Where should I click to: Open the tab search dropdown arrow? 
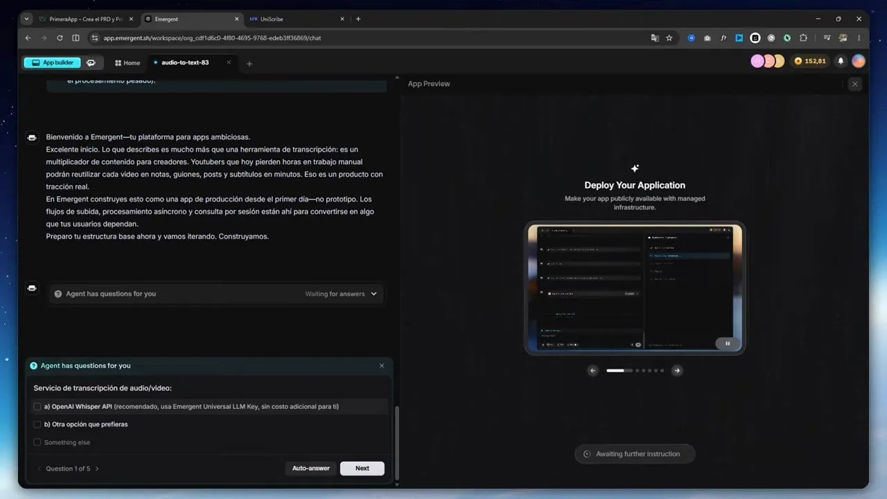click(x=26, y=19)
